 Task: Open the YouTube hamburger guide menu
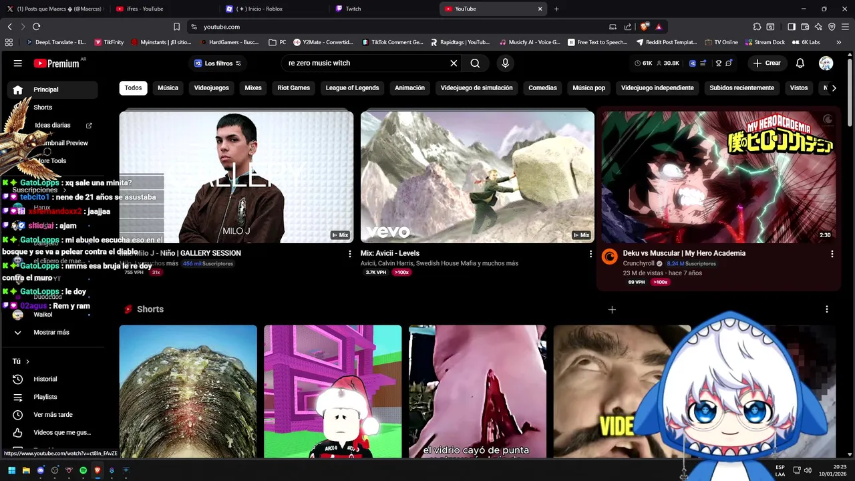click(18, 63)
